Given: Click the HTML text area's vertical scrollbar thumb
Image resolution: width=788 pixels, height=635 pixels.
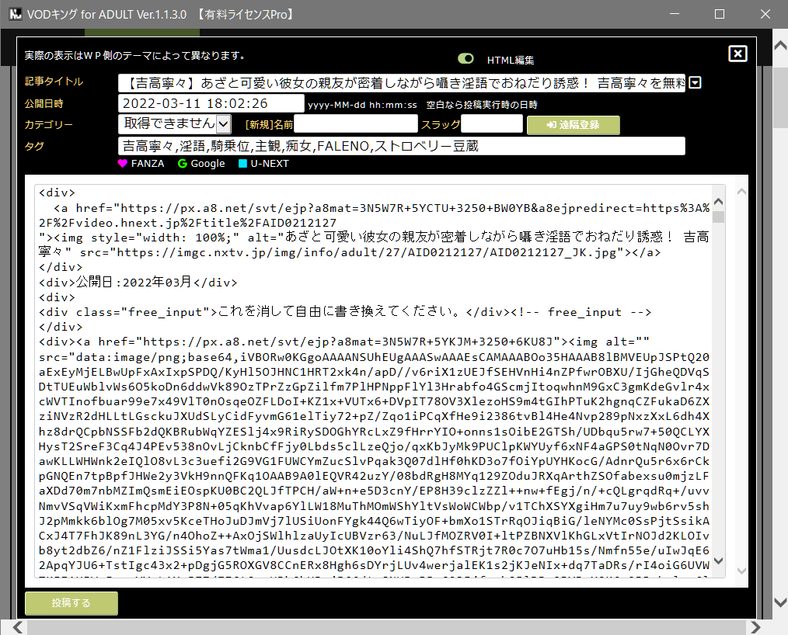Looking at the screenshot, I should pos(718,217).
